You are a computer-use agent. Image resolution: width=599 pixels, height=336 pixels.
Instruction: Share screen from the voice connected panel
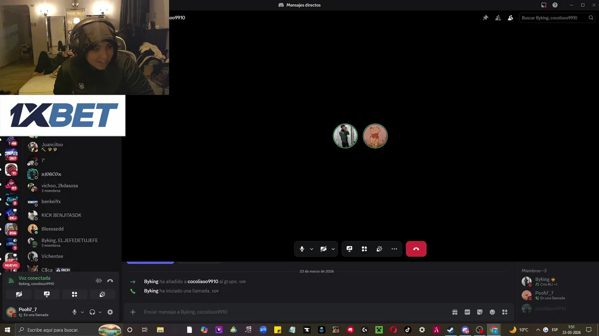47,294
